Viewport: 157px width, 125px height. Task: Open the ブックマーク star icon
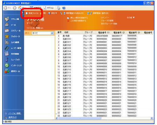click(x=7, y=37)
